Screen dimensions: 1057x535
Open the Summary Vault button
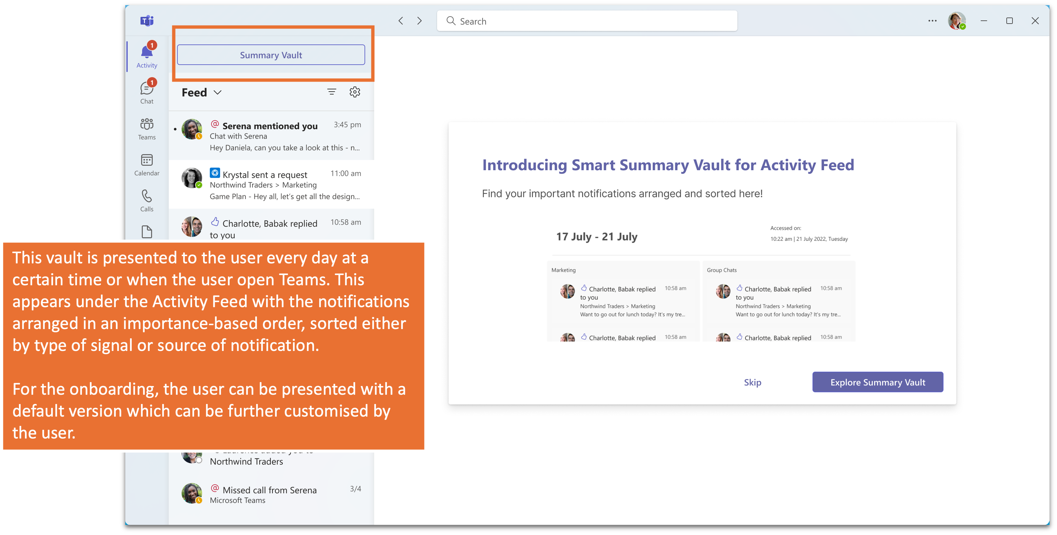pyautogui.click(x=271, y=55)
